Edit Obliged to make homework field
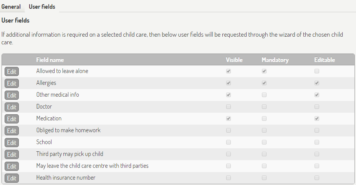This screenshot has height=185, width=356. (x=12, y=131)
